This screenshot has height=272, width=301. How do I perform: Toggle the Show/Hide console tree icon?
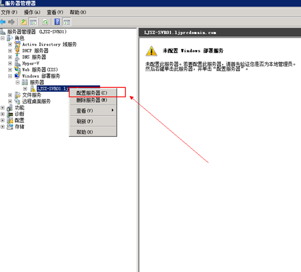(33, 22)
